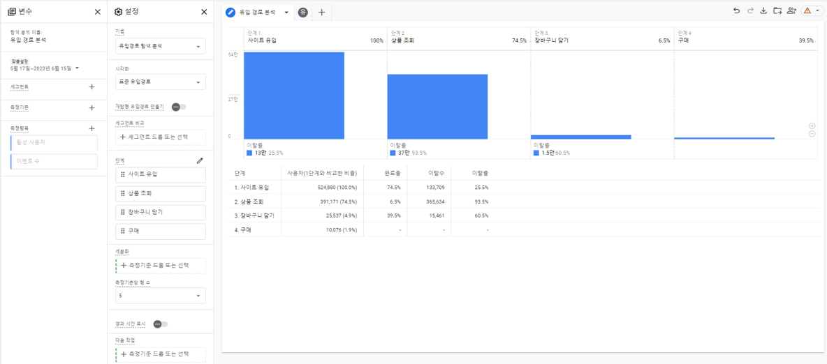Open the 기법 dropdown
The height and width of the screenshot is (364, 827).
tap(161, 46)
